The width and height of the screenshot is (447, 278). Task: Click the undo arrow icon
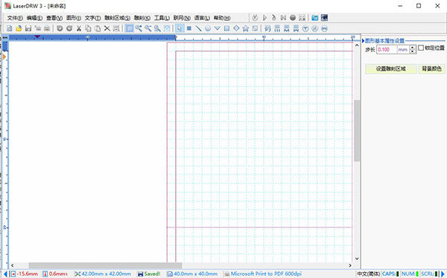coord(60,28)
